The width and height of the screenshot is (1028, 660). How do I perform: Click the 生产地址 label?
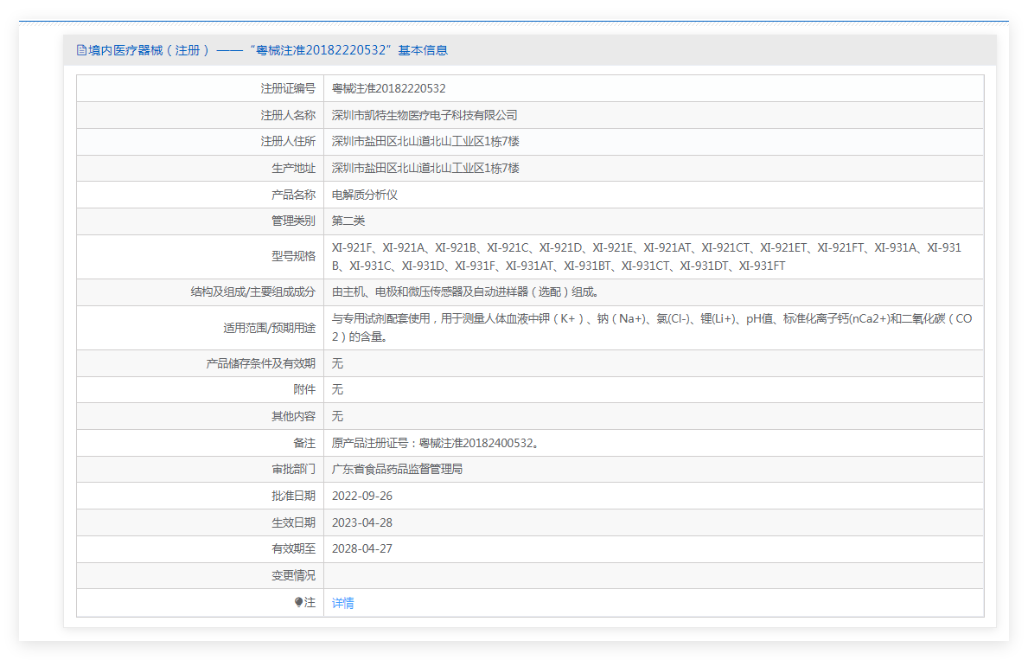coord(294,169)
